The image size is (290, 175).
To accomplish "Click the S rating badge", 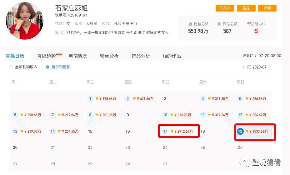I will point(256,31).
